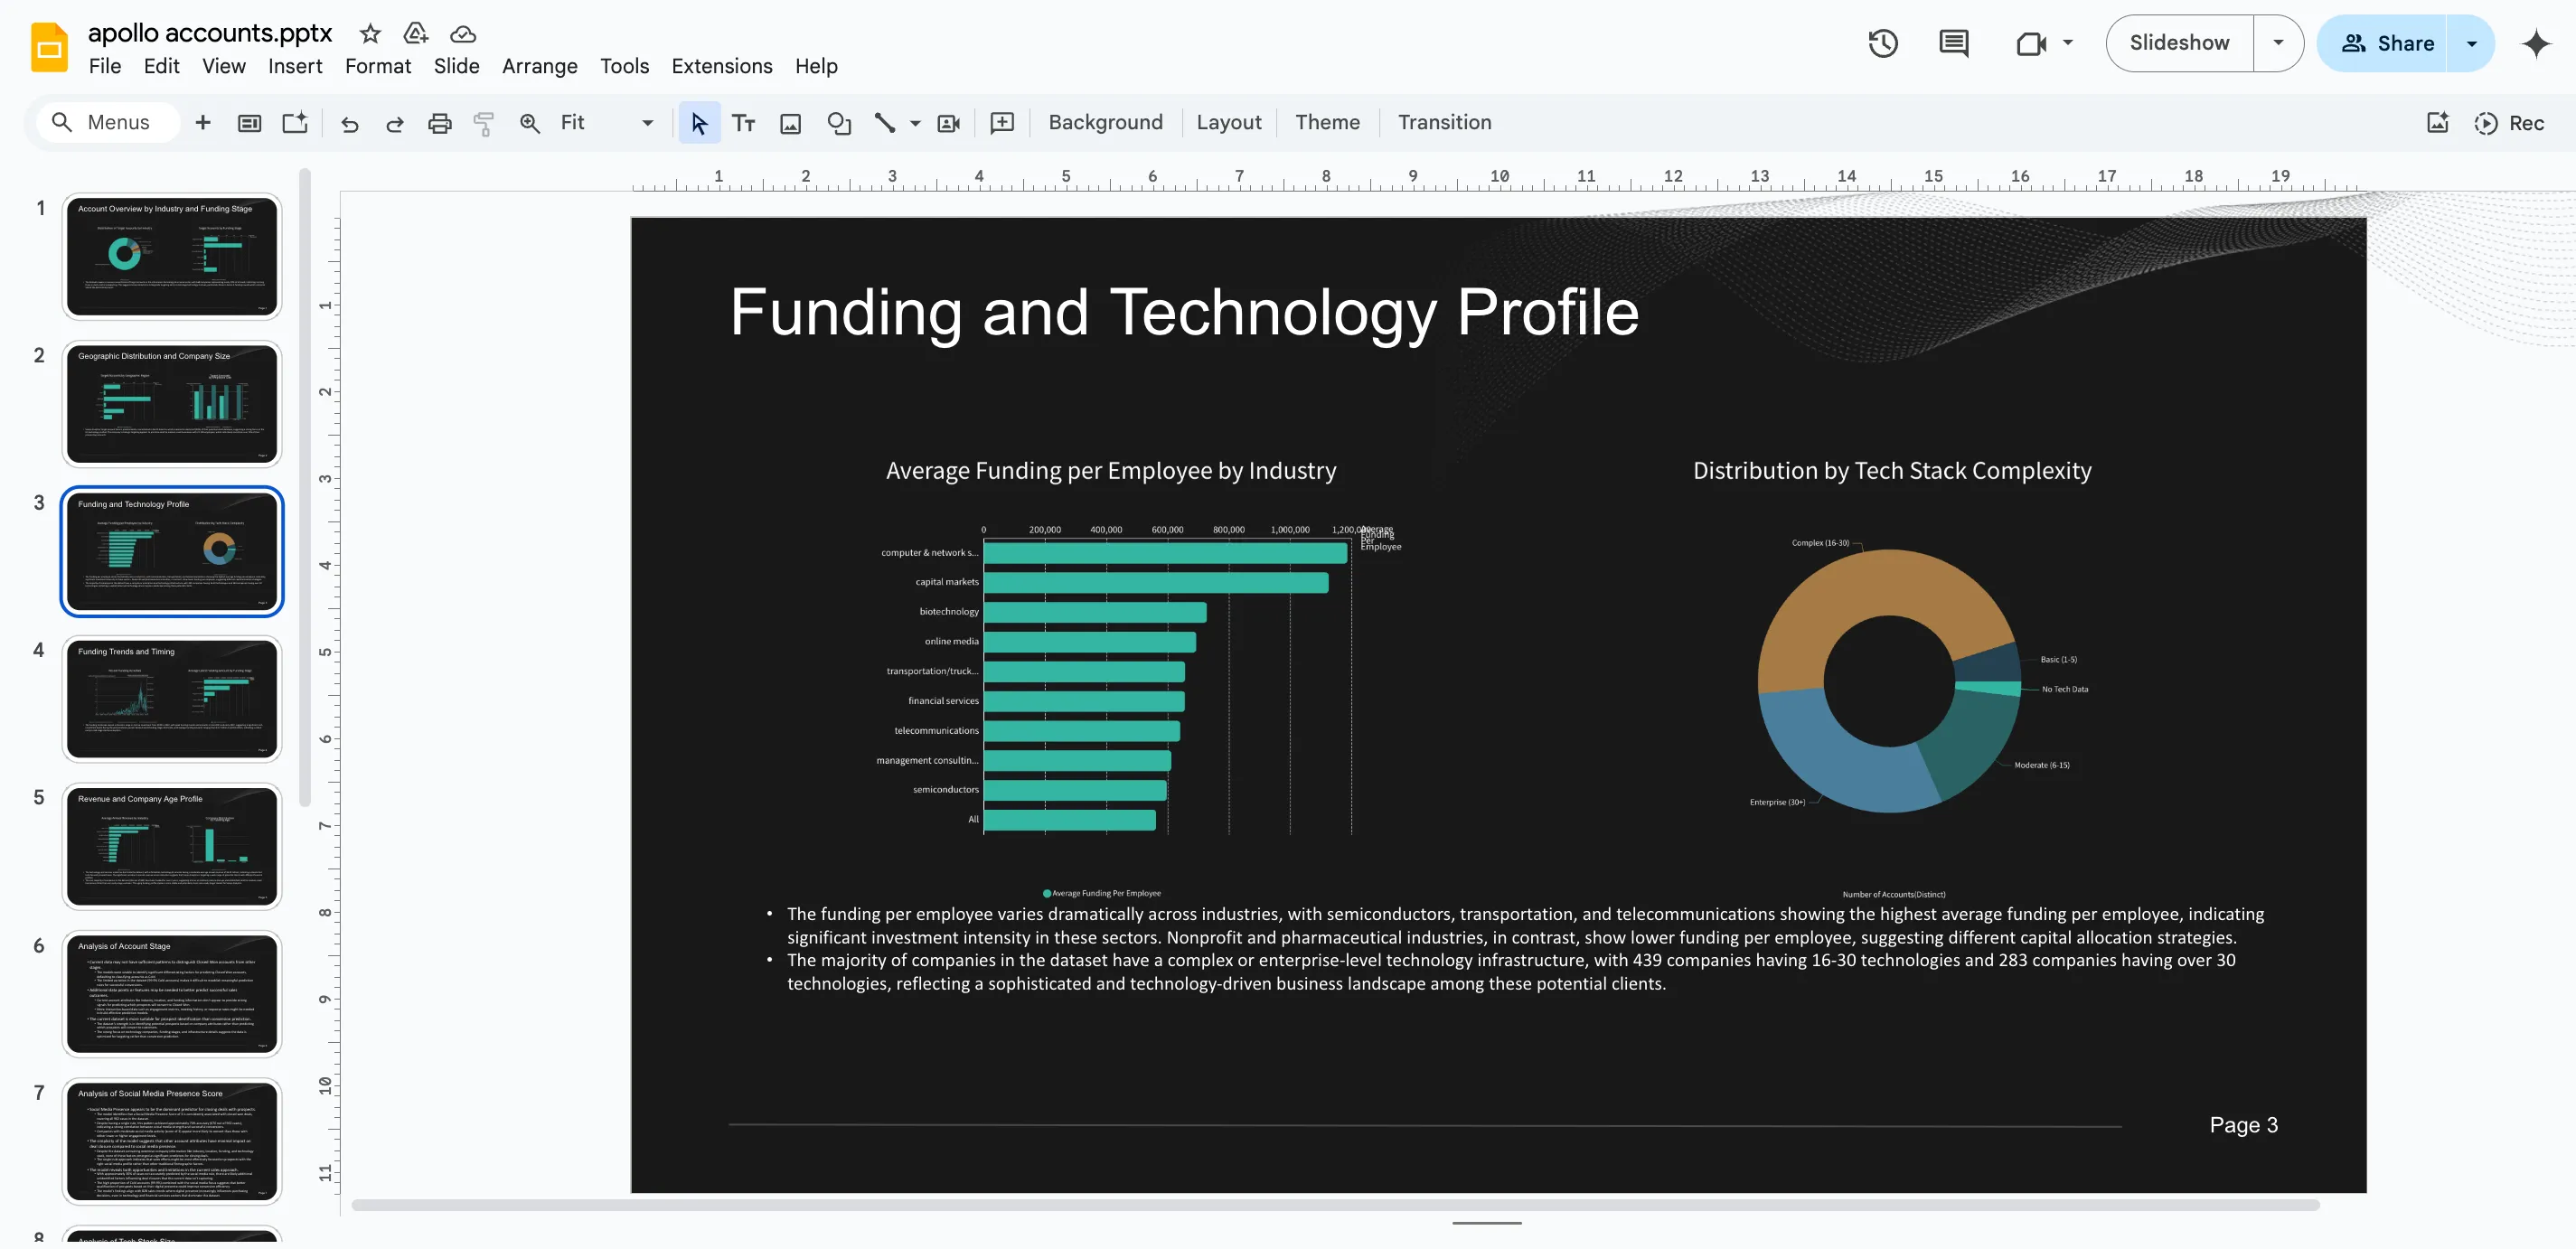Screen dimensions: 2576x1249
Task: Toggle recording with the Rec control
Action: 2511,122
